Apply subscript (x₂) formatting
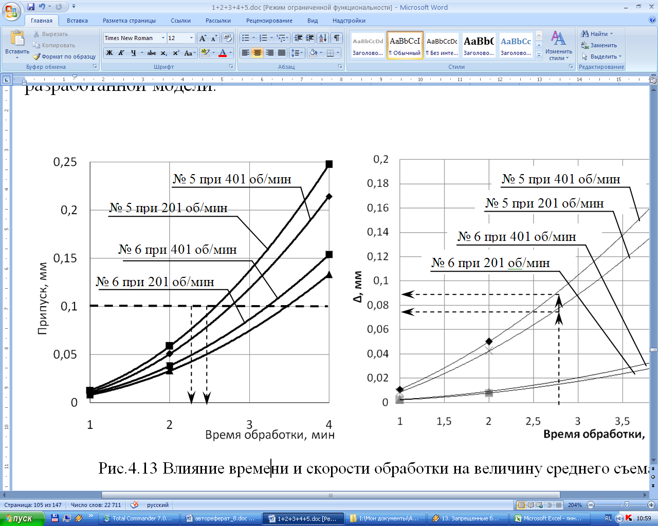The height and width of the screenshot is (526, 658). pyautogui.click(x=164, y=53)
